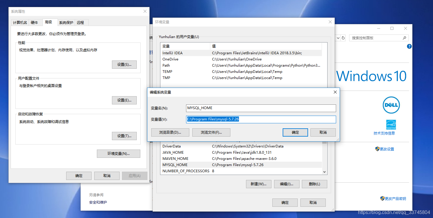433x218 pixels.
Task: Click the 浏览文件(F)... button
Action: [211, 132]
